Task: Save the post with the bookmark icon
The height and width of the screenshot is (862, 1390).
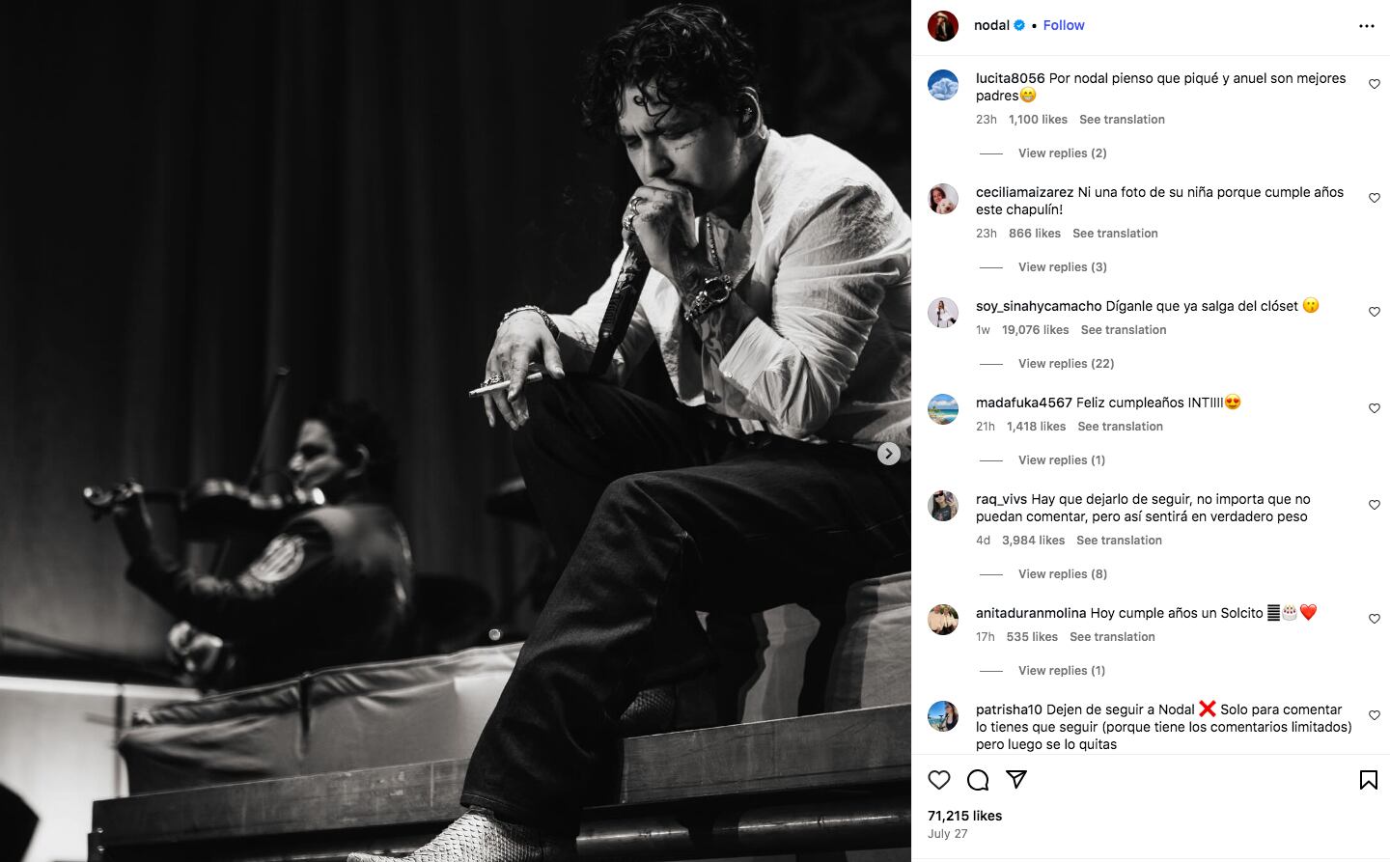Action: pos(1368,780)
